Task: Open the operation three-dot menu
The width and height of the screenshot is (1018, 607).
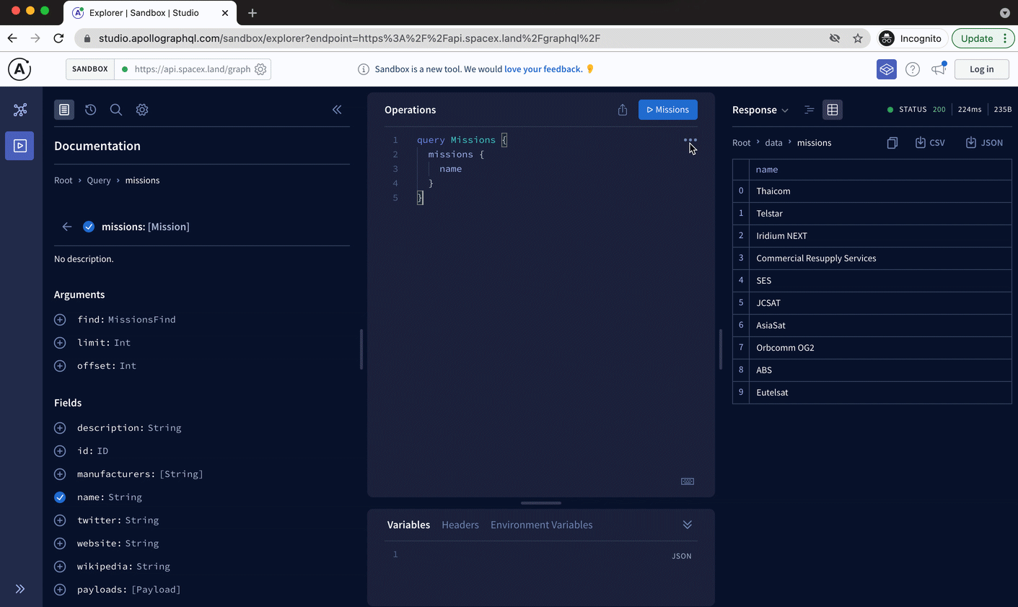Action: point(690,140)
